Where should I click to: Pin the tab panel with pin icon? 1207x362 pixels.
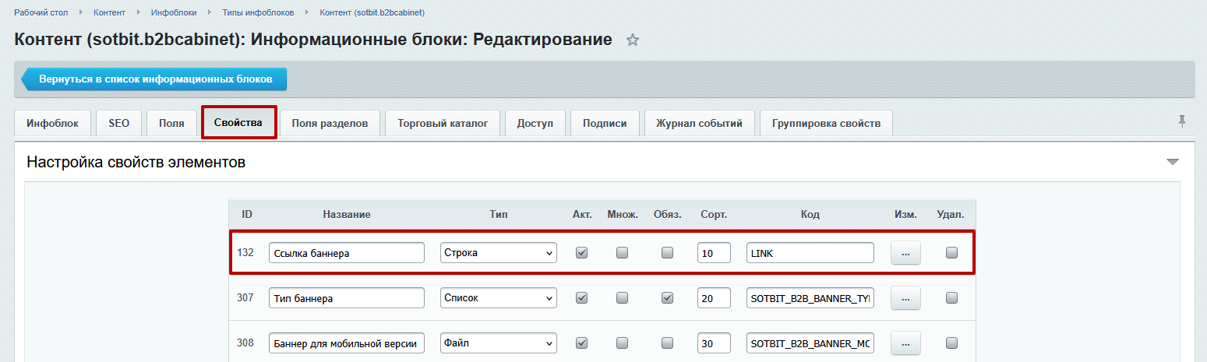pos(1182,121)
